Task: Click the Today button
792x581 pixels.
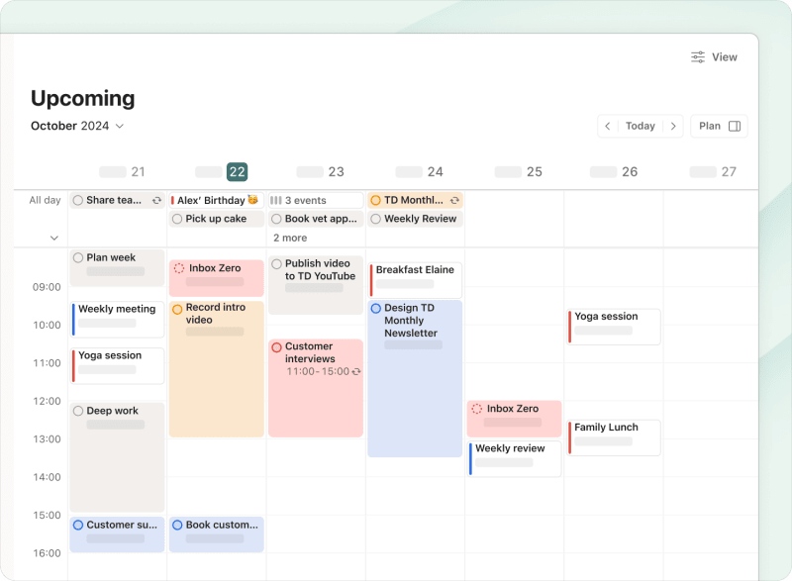Action: (x=641, y=126)
